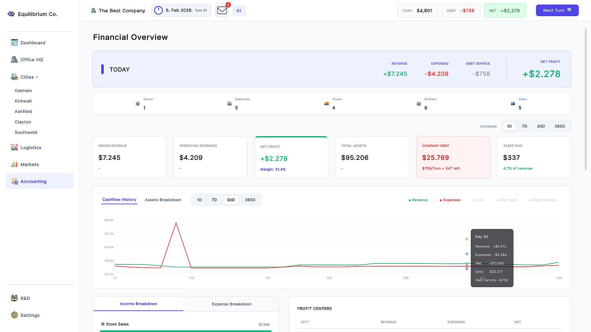Open R&D via its sidebar icon
591x332 pixels.
coord(14,298)
